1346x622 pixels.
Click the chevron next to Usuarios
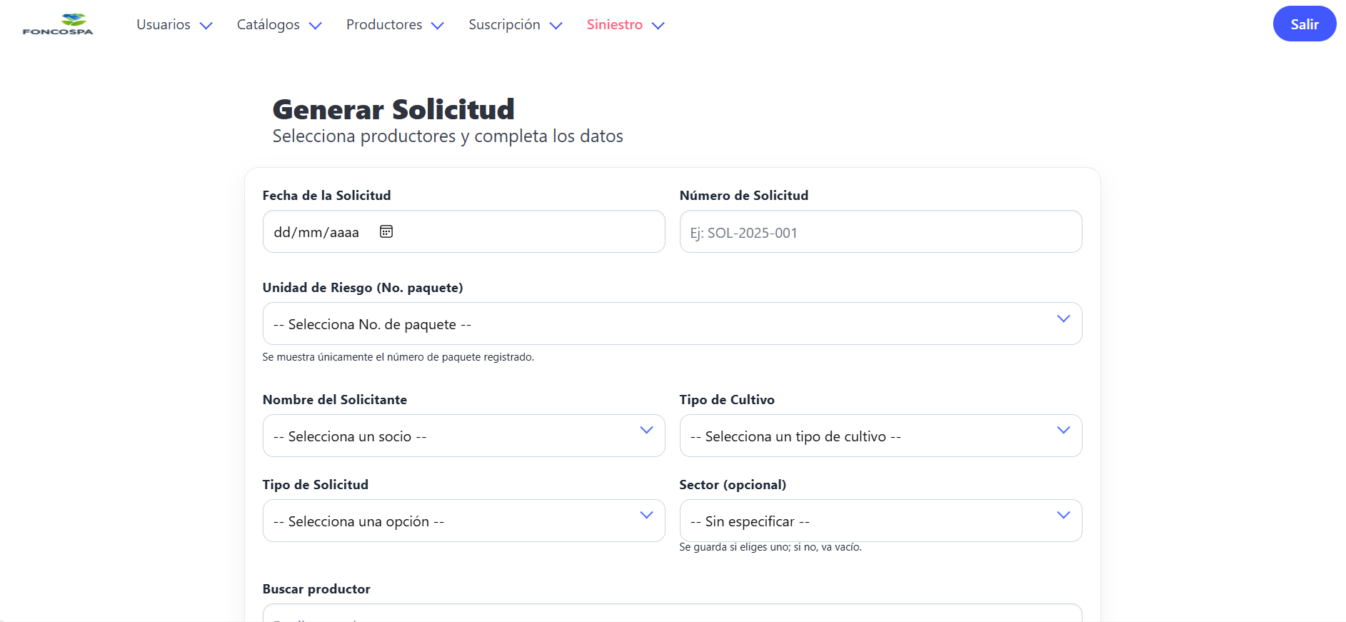[206, 26]
